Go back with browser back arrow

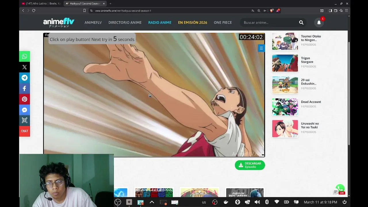(x=23, y=11)
